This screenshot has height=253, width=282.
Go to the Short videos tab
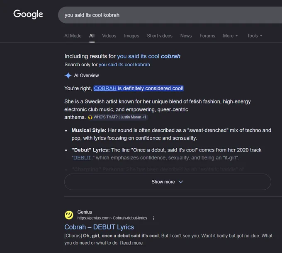point(160,36)
